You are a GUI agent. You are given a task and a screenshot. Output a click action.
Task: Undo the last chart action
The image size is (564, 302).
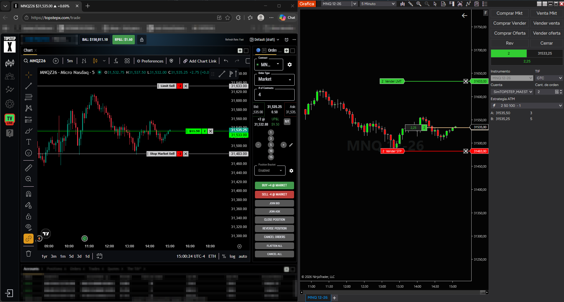[x=226, y=61]
